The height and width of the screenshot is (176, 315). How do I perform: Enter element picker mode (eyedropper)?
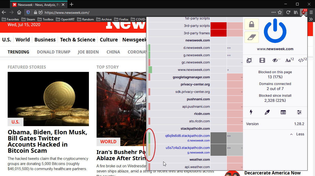click(x=267, y=112)
